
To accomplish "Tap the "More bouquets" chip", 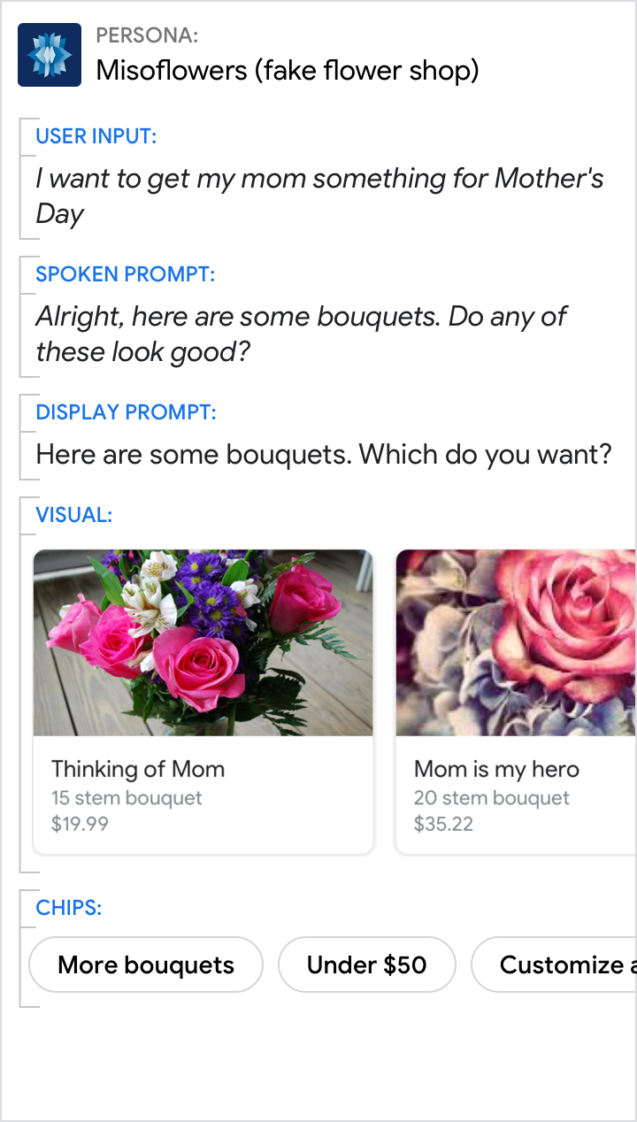I will pyautogui.click(x=146, y=964).
